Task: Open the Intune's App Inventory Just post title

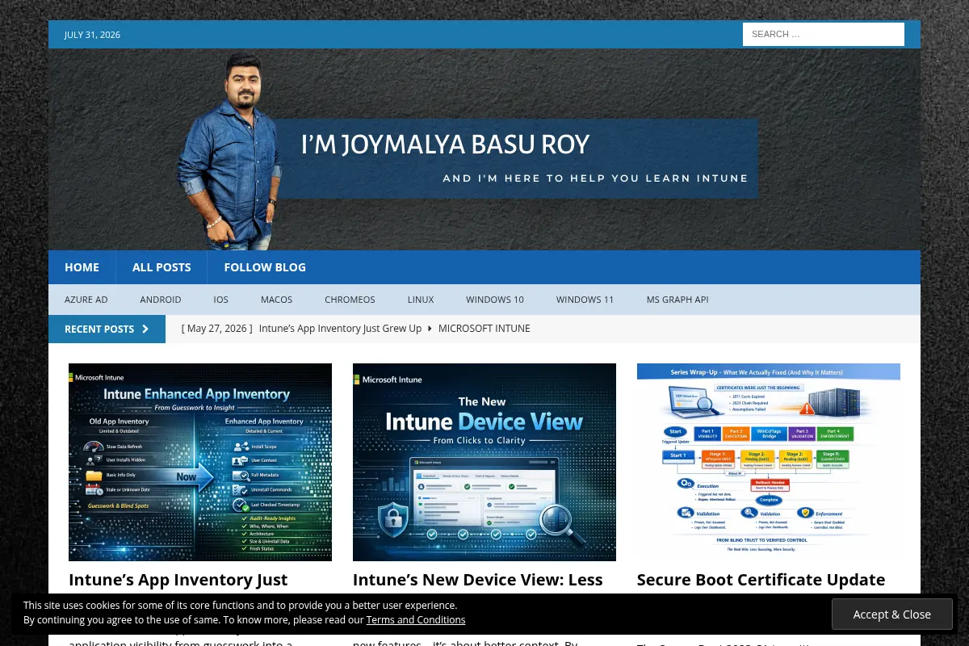Action: [178, 580]
